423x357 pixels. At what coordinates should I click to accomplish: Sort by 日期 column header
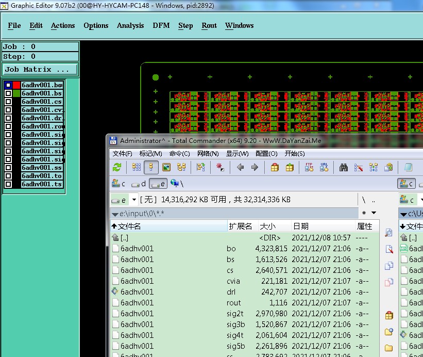pyautogui.click(x=323, y=226)
